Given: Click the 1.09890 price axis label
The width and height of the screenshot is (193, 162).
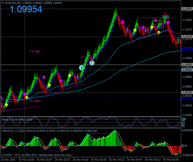Looking at the screenshot, I should coord(187,77).
